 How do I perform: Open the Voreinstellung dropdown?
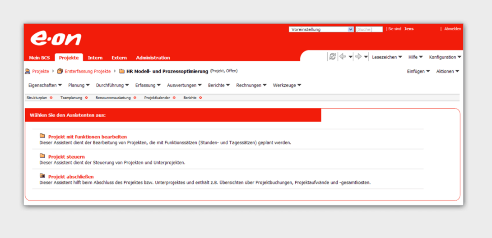point(321,29)
